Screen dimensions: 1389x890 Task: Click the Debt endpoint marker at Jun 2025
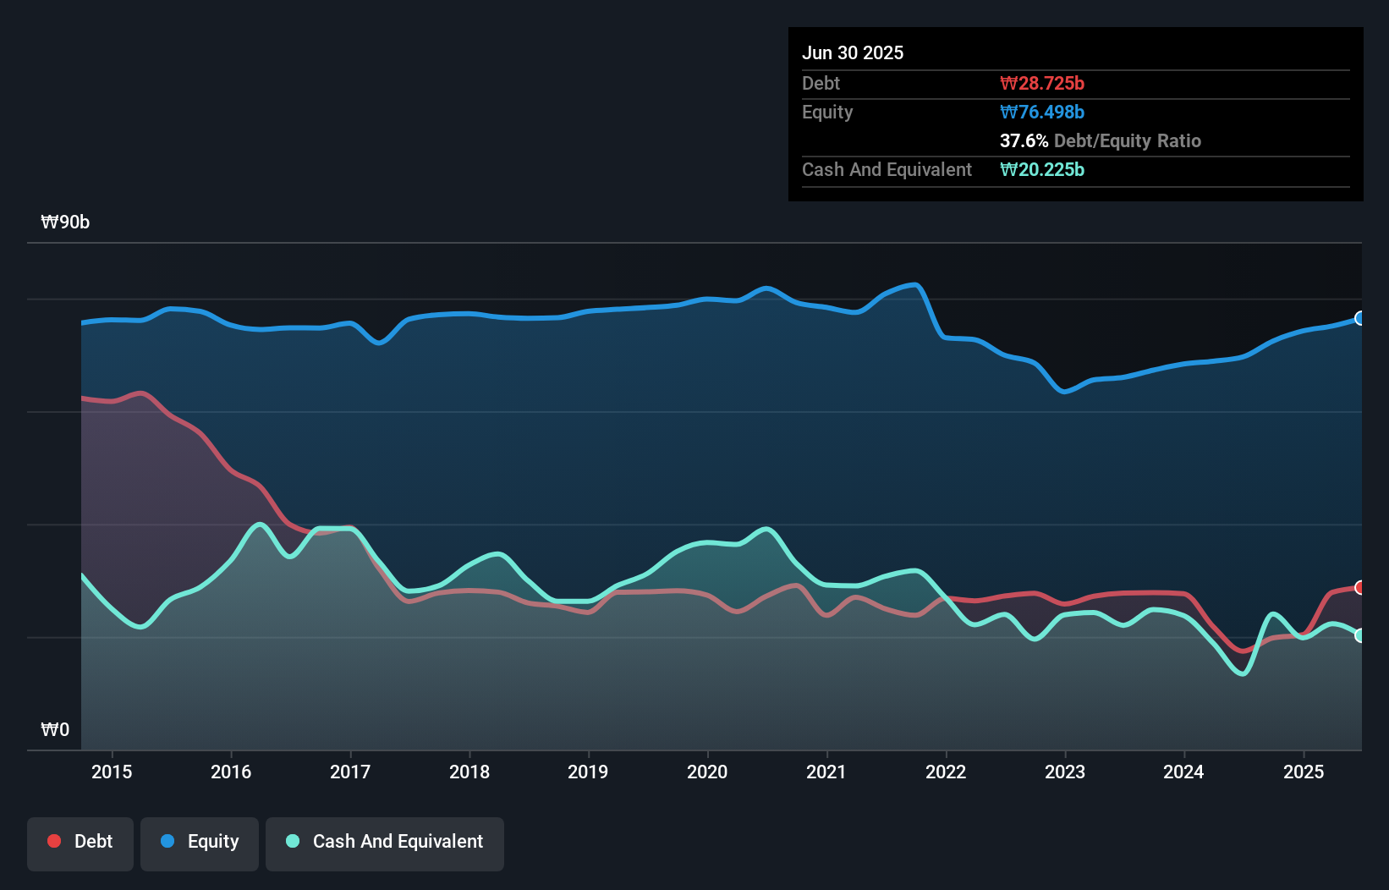click(1359, 587)
